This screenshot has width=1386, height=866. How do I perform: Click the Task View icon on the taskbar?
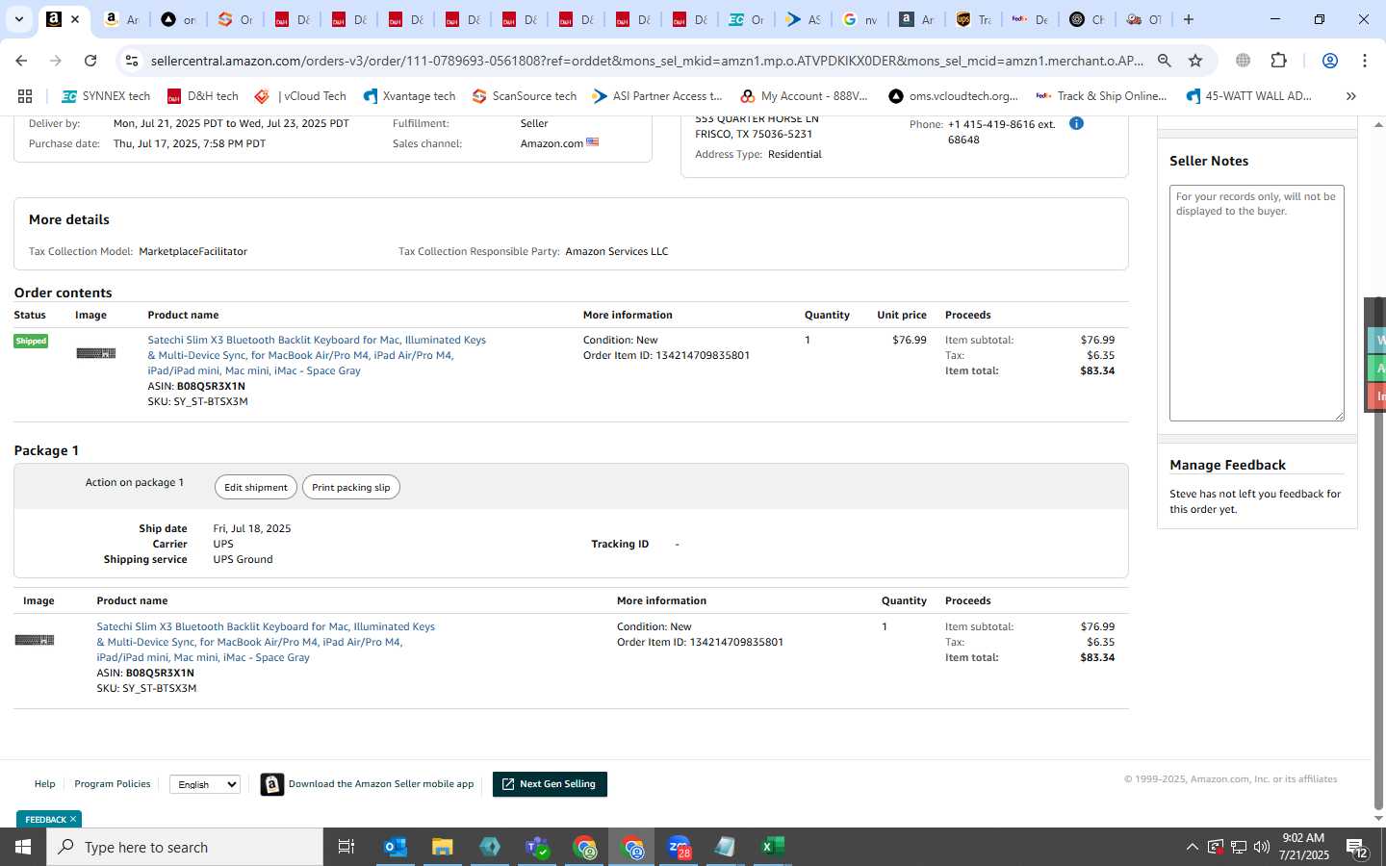tap(346, 847)
